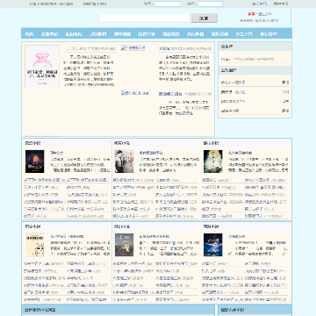Open the leftmost link in the top header strip
This screenshot has width=316, height=316.
tap(51, 4)
